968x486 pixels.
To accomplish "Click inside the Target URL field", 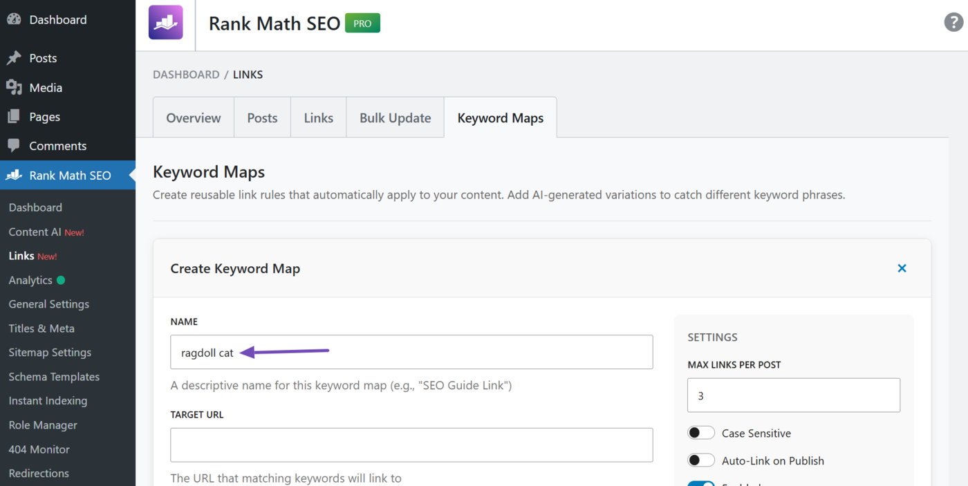I will tap(411, 445).
